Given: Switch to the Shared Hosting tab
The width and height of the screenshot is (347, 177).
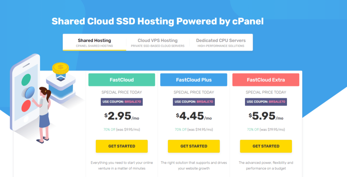Looking at the screenshot, I should 95,42.
